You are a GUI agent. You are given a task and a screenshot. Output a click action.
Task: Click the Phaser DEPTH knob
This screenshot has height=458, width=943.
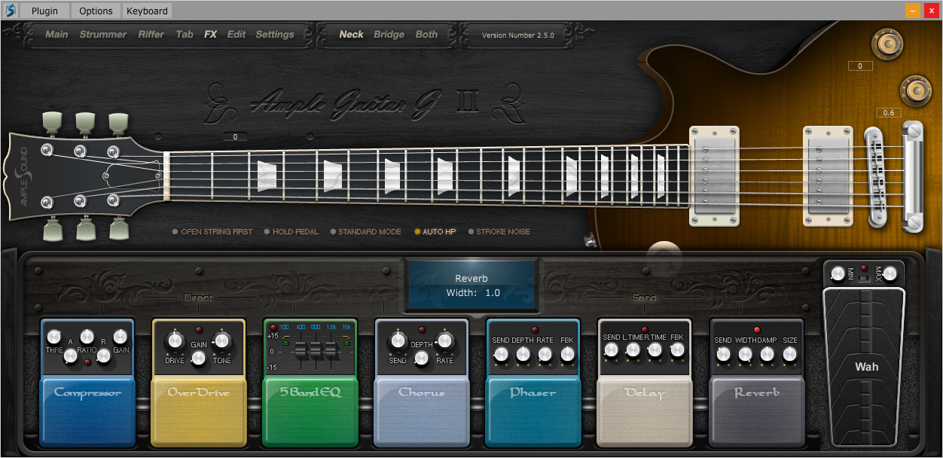[x=523, y=353]
